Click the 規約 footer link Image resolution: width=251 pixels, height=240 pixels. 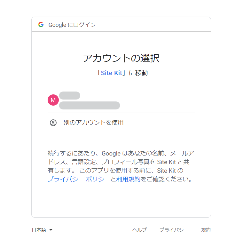pyautogui.click(x=206, y=230)
